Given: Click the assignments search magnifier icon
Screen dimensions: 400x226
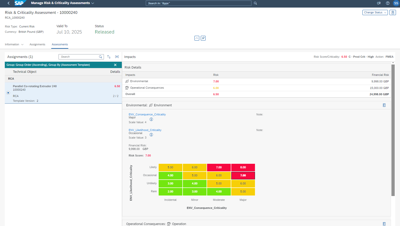Looking at the screenshot, I should (100, 57).
